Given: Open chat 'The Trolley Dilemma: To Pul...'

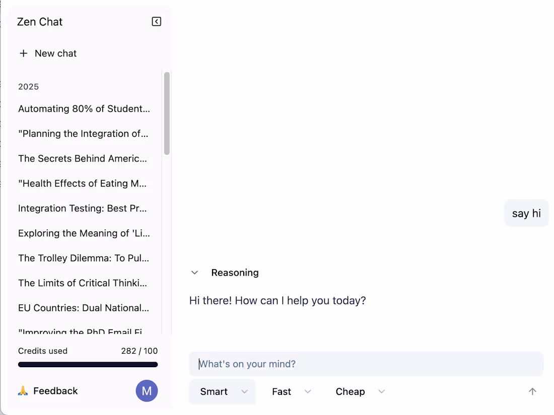Looking at the screenshot, I should (84, 258).
